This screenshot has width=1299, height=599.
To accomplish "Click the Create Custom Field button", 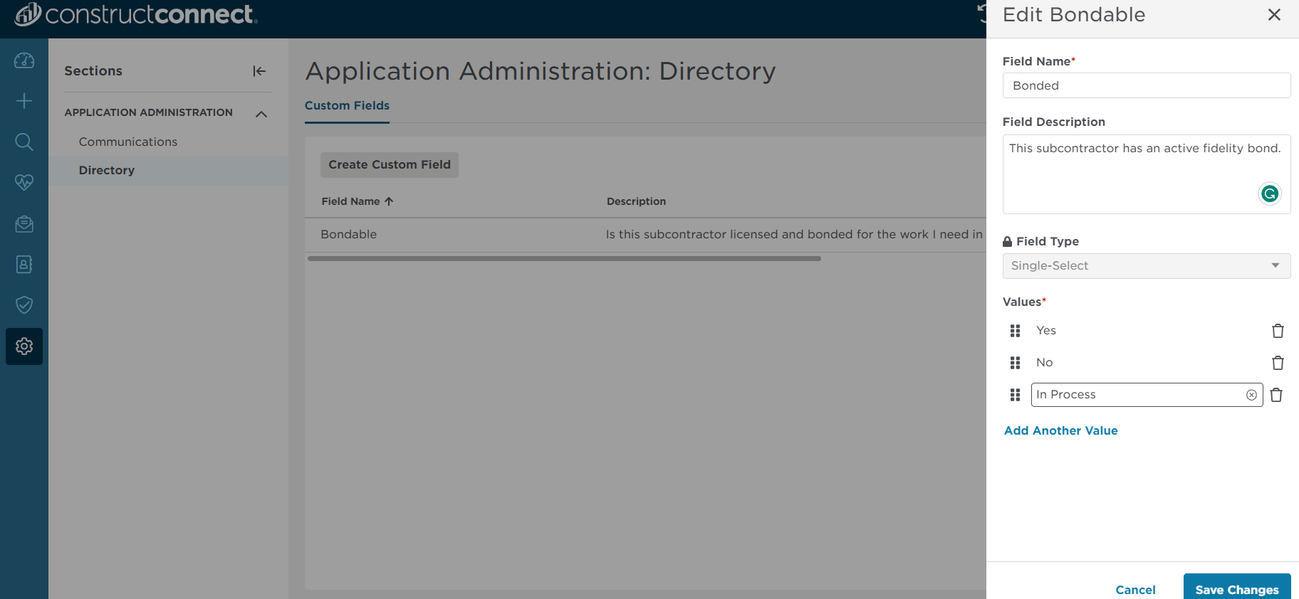I will click(x=390, y=165).
